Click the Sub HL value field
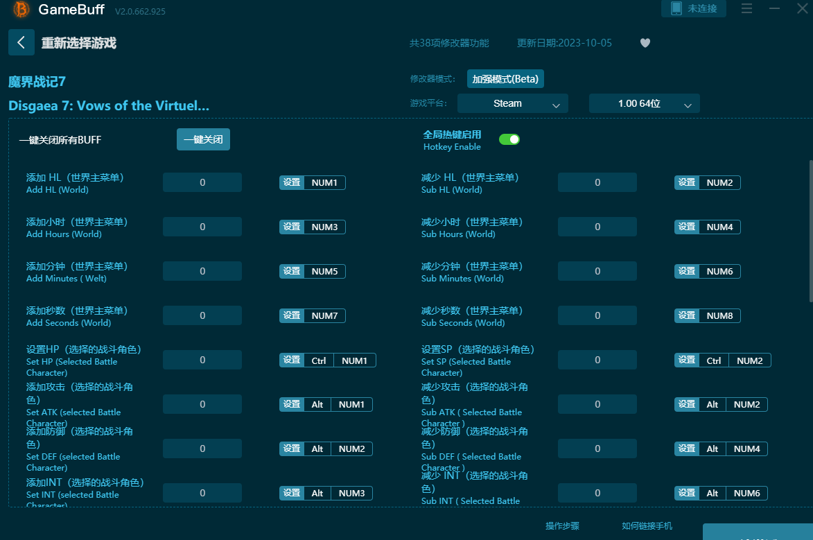Image resolution: width=813 pixels, height=540 pixels. 597,182
